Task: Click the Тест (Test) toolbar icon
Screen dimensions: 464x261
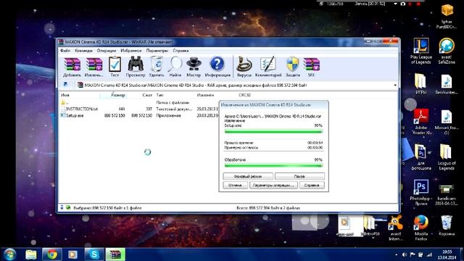Action: 115,67
